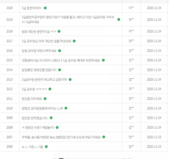Open post "갑질 공무원 파면시켜주세요"
Viewport: 169px width, 159px height.
coord(39,50)
